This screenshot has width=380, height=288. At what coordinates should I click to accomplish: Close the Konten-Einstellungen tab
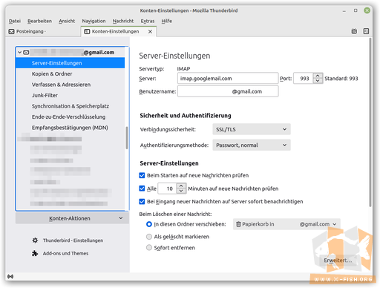(x=150, y=31)
